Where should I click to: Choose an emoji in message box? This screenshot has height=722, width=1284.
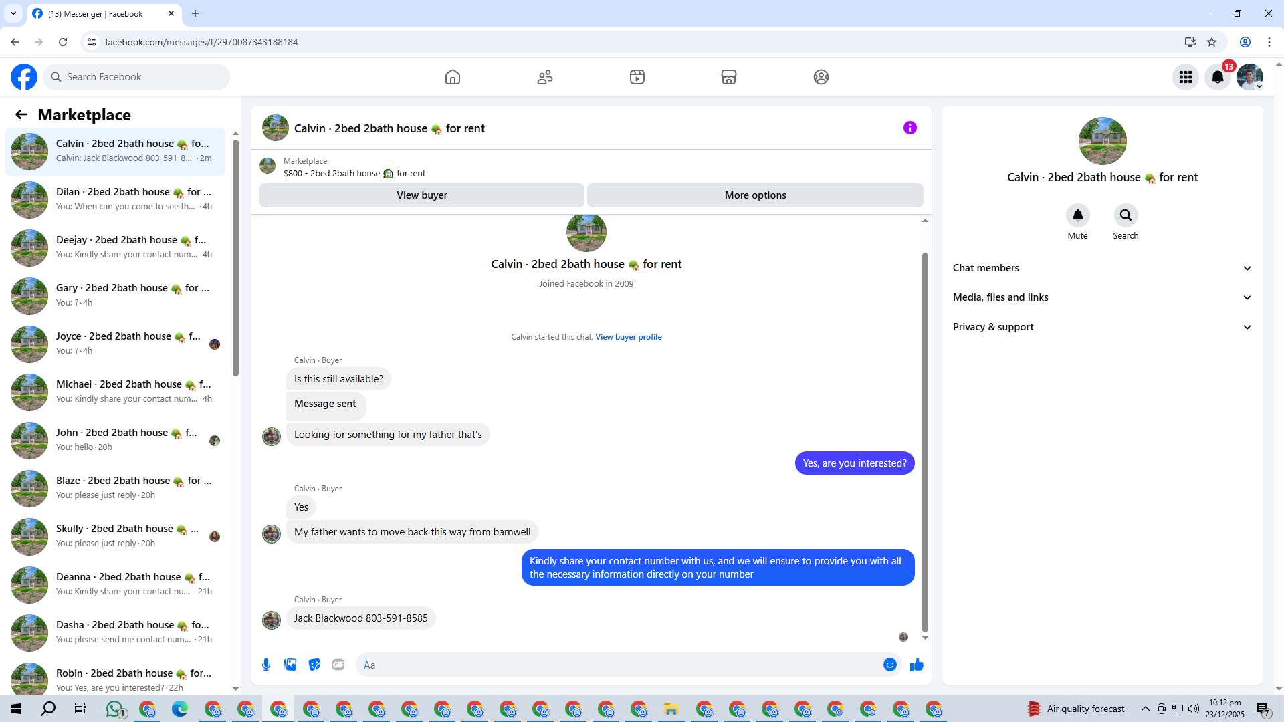[889, 665]
